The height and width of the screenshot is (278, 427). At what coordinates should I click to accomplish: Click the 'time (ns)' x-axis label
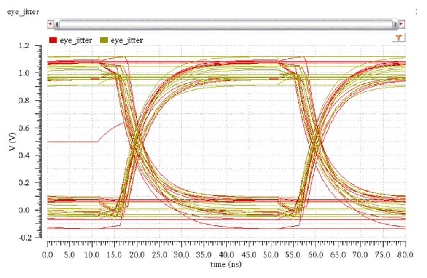pos(226,264)
